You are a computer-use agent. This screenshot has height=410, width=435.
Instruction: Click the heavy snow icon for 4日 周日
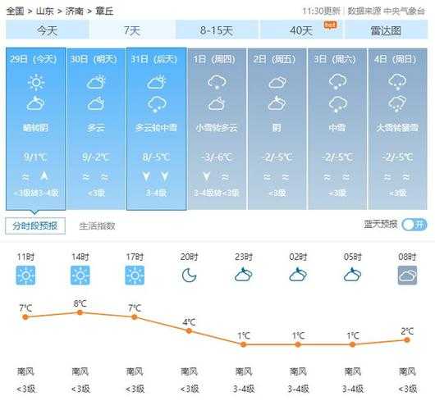coord(397,82)
